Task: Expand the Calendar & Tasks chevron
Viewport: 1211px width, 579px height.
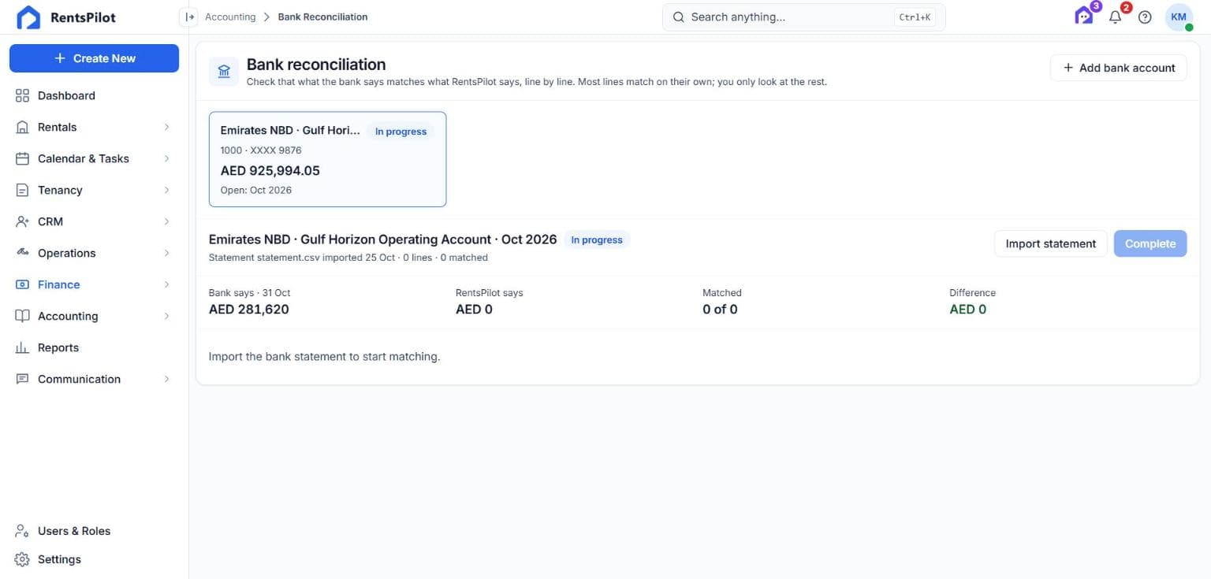Action: pos(166,158)
